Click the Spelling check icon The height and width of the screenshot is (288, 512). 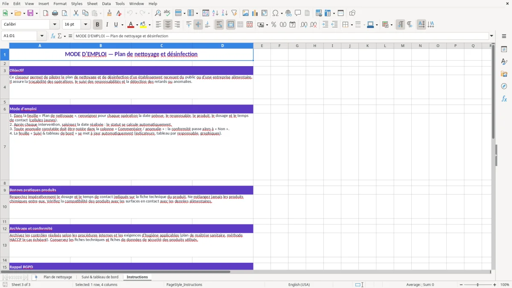(x=167, y=13)
